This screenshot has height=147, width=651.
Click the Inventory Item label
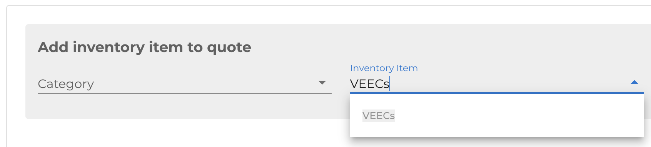[384, 68]
